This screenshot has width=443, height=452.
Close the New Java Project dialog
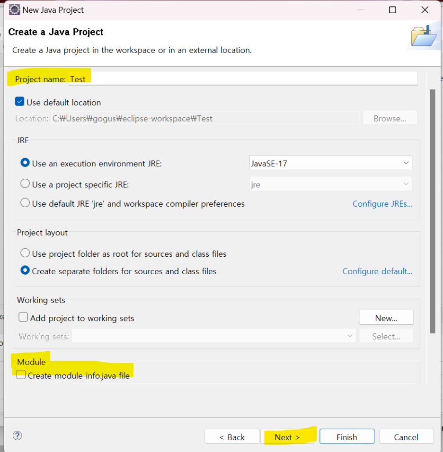[x=425, y=10]
